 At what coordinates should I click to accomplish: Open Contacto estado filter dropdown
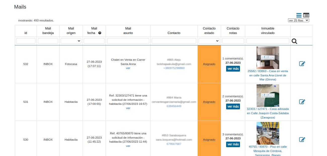(x=209, y=41)
